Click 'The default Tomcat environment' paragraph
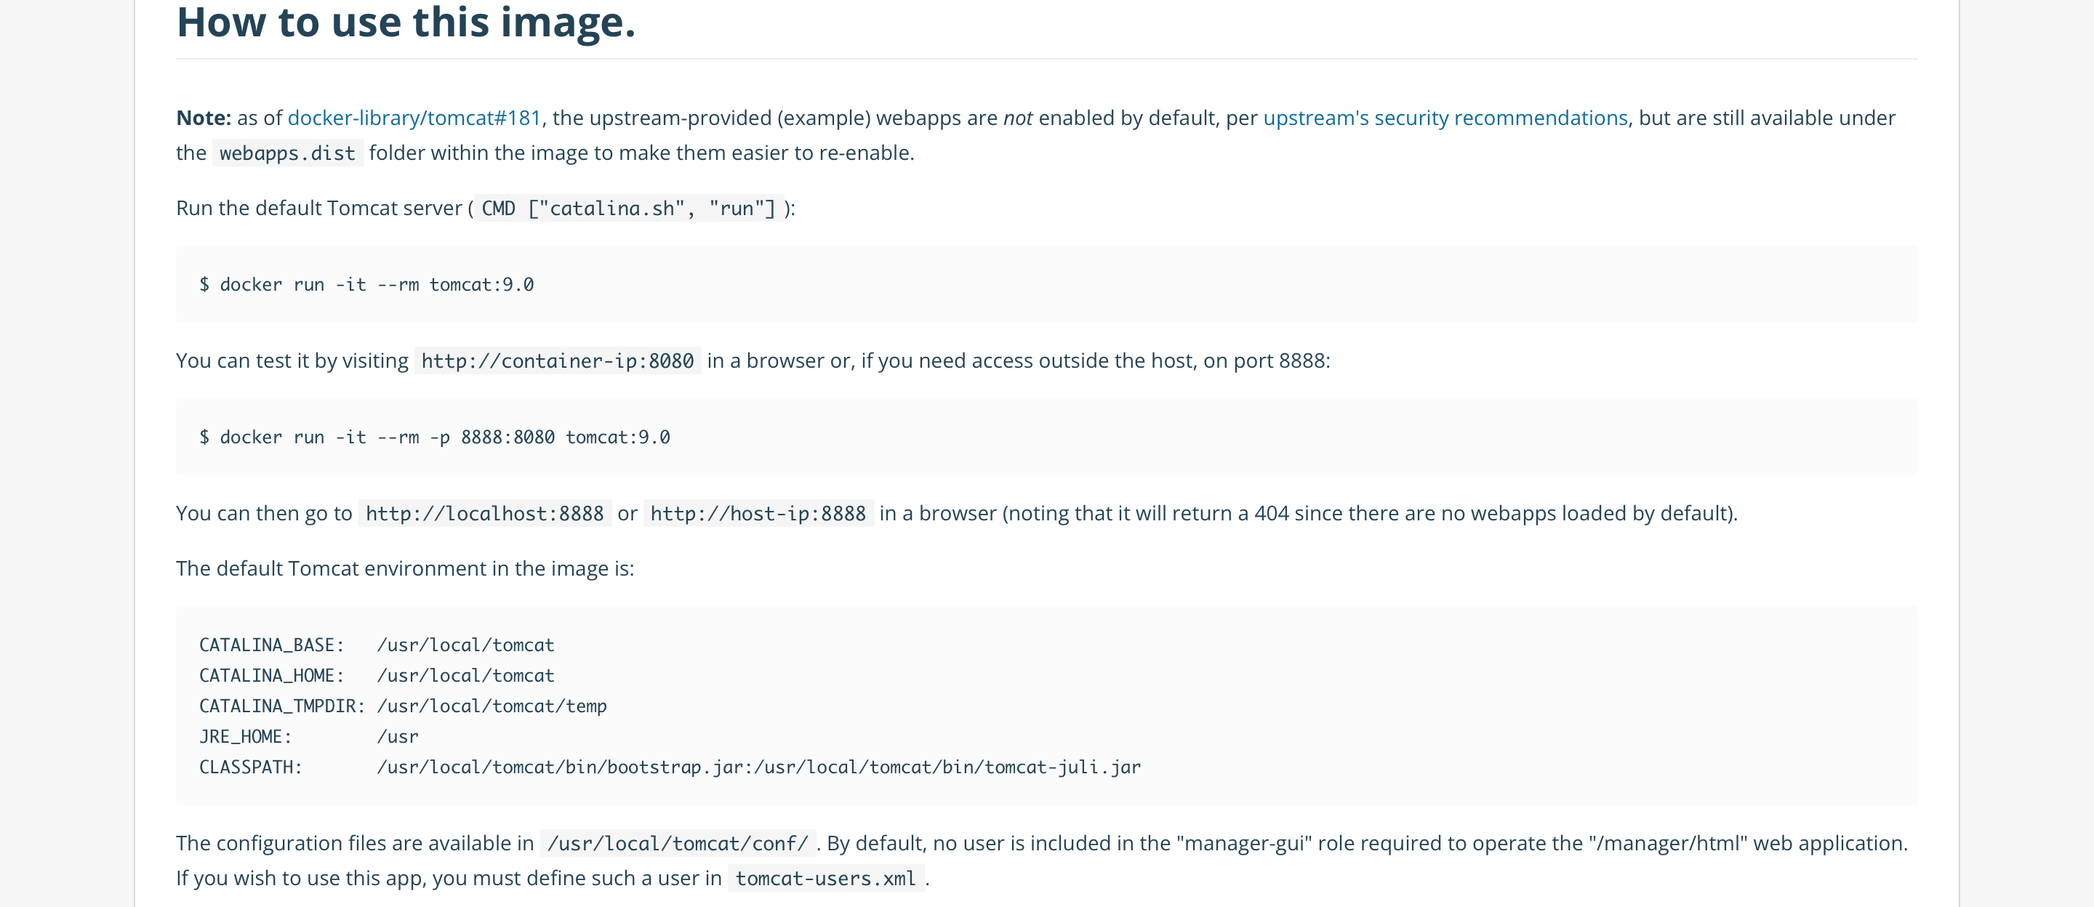The image size is (2094, 907). tap(404, 569)
